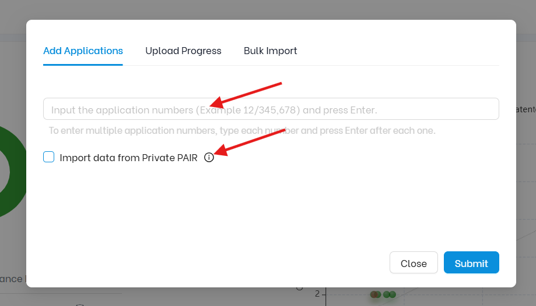Focus the application numbers input field
The width and height of the screenshot is (536, 306).
pos(271,109)
